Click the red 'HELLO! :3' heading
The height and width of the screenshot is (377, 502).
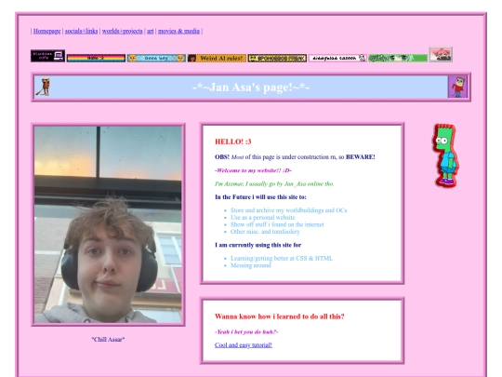233,141
